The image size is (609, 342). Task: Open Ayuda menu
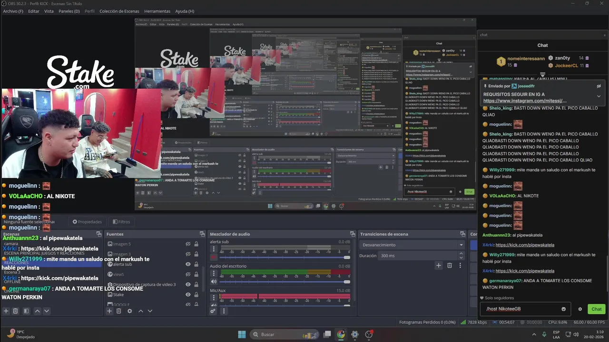[185, 11]
